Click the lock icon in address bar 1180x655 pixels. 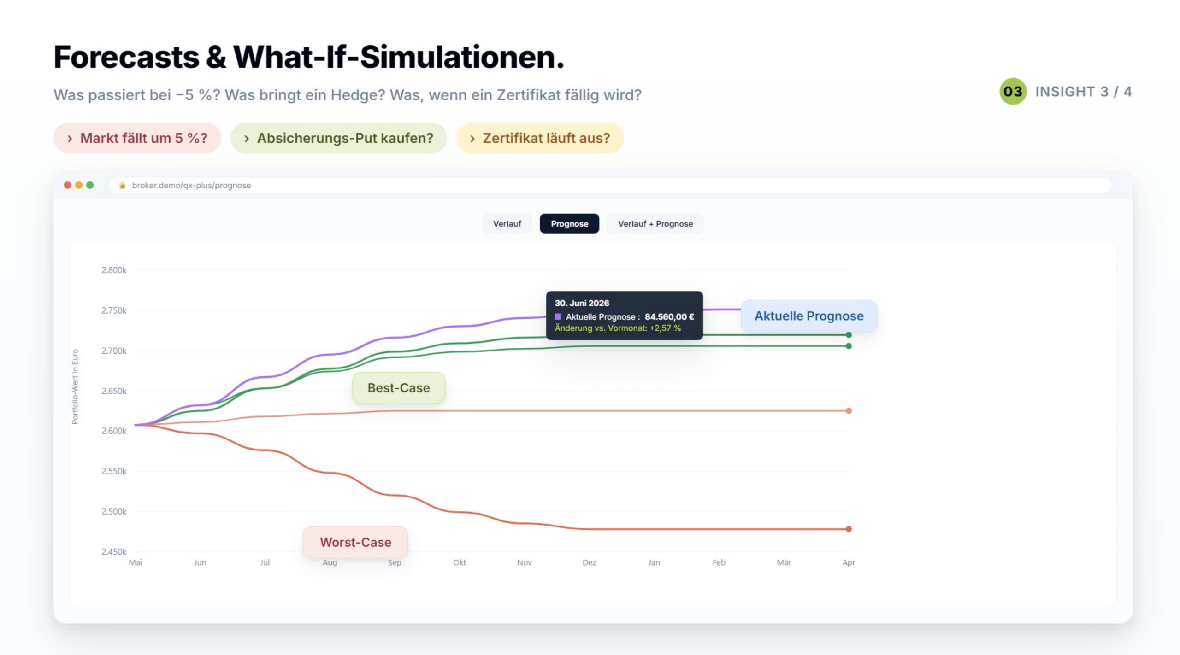coord(122,185)
